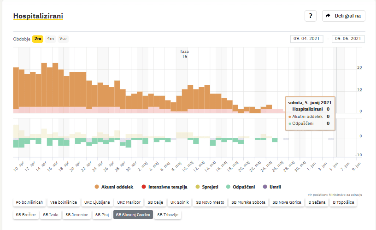The width and height of the screenshot is (376, 230).
Task: Open the Hospitalizirani heading link
Action: (38, 16)
